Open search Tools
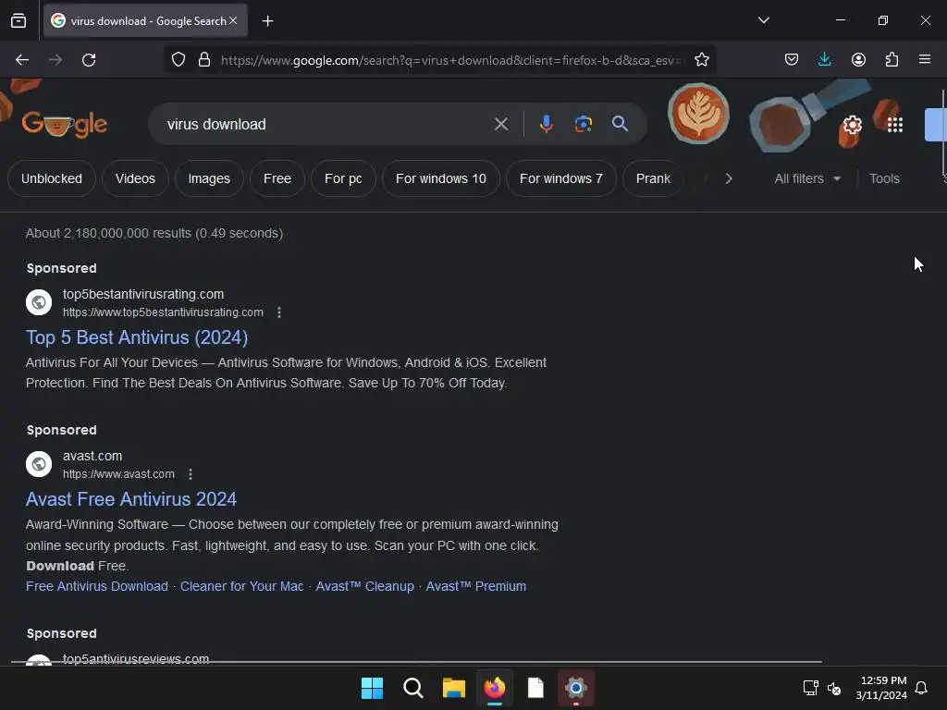947x710 pixels. pos(884,178)
